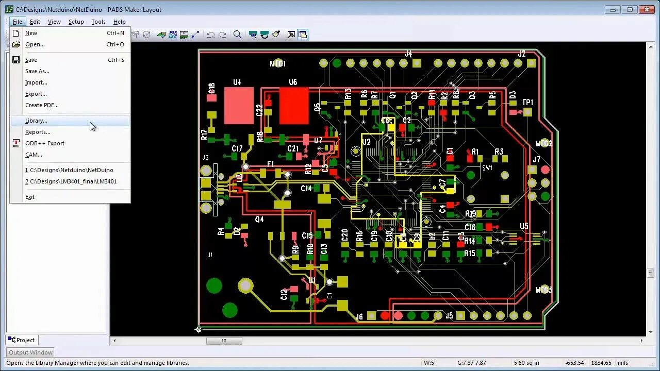Choose New from the File menu
This screenshot has width=660, height=371.
pyautogui.click(x=70, y=33)
